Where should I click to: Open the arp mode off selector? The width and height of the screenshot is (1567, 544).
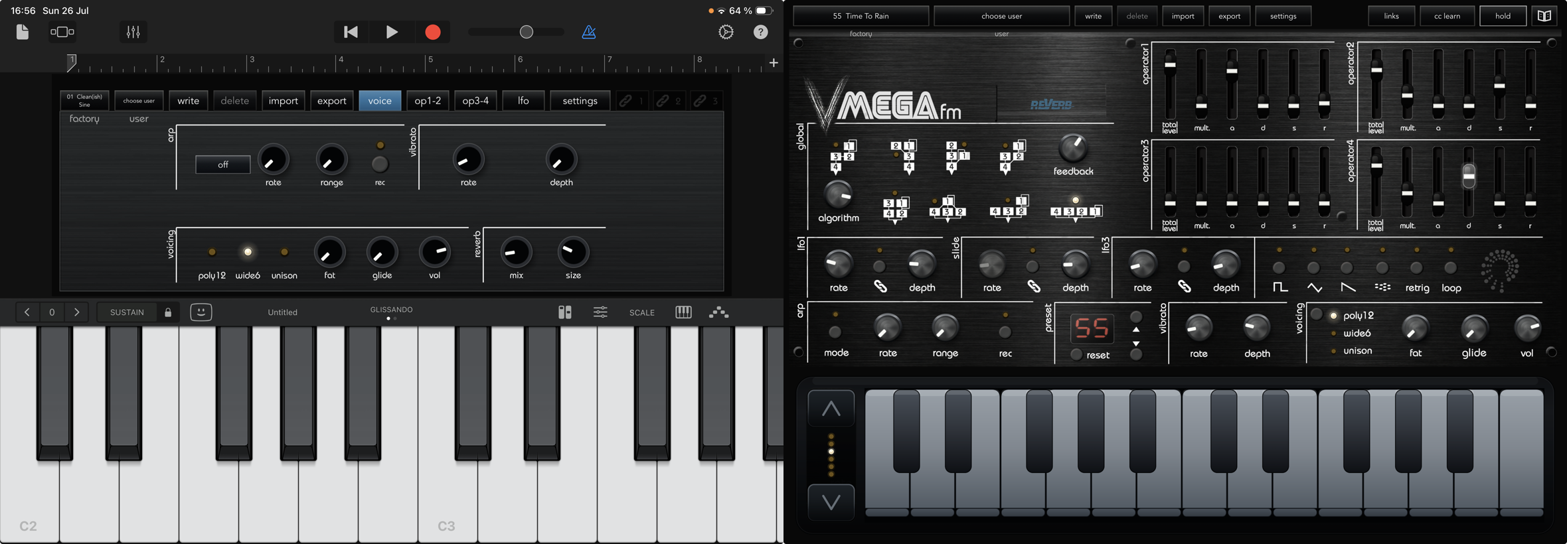coord(223,165)
